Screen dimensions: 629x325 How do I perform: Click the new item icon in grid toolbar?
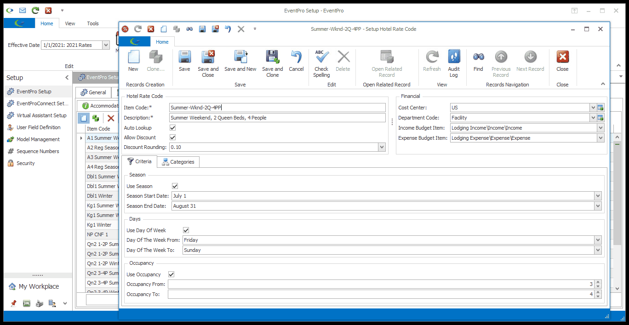click(84, 119)
